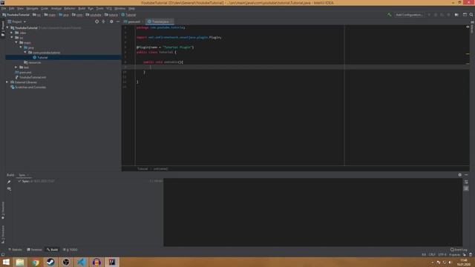Image resolution: width=475 pixels, height=267 pixels.
Task: Click the youtube breadcrumb in navigation bar
Action: tap(94, 15)
